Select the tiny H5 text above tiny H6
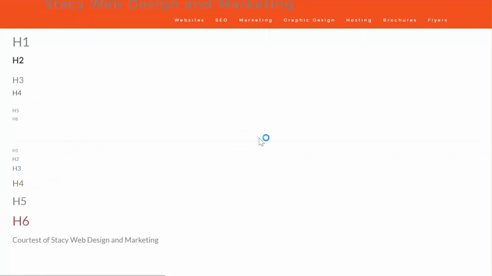 click(x=15, y=110)
